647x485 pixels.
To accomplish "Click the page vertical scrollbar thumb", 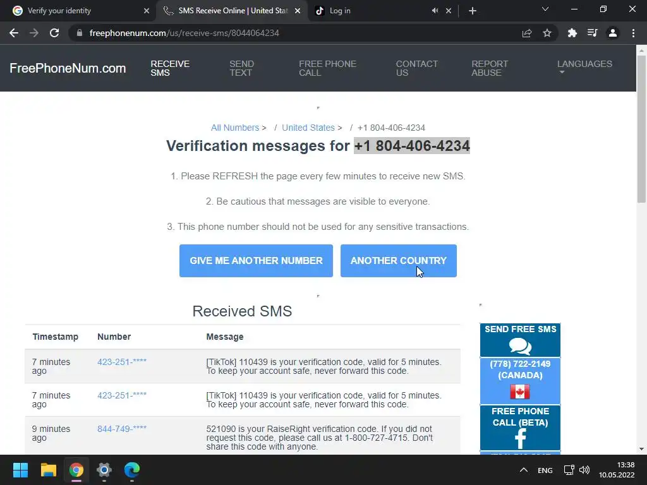I will 641,129.
